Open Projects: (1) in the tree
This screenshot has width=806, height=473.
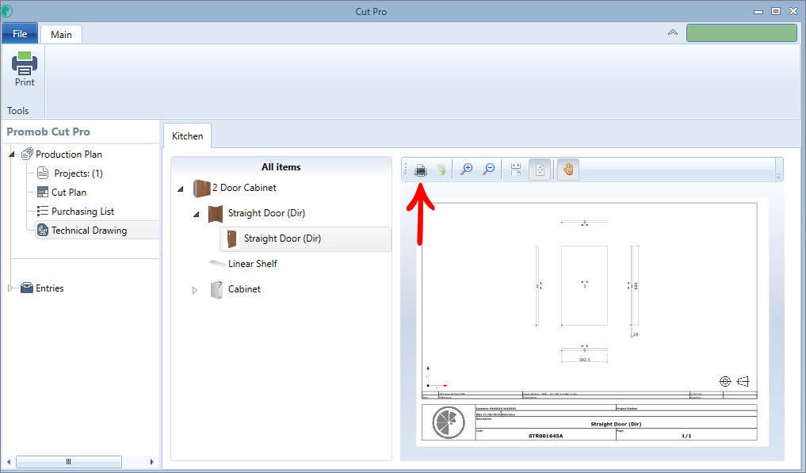[x=78, y=174]
